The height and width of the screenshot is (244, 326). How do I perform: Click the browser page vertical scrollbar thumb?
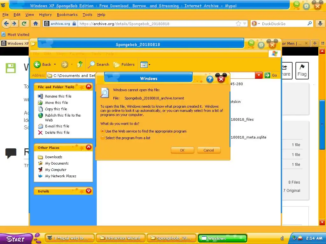click(322, 125)
